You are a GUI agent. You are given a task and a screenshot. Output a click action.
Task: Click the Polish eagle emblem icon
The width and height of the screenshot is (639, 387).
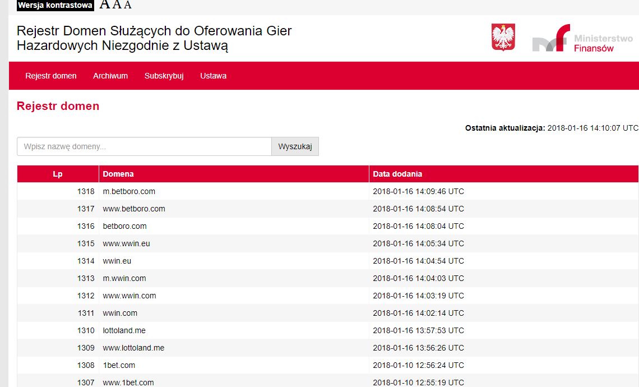[x=503, y=37]
